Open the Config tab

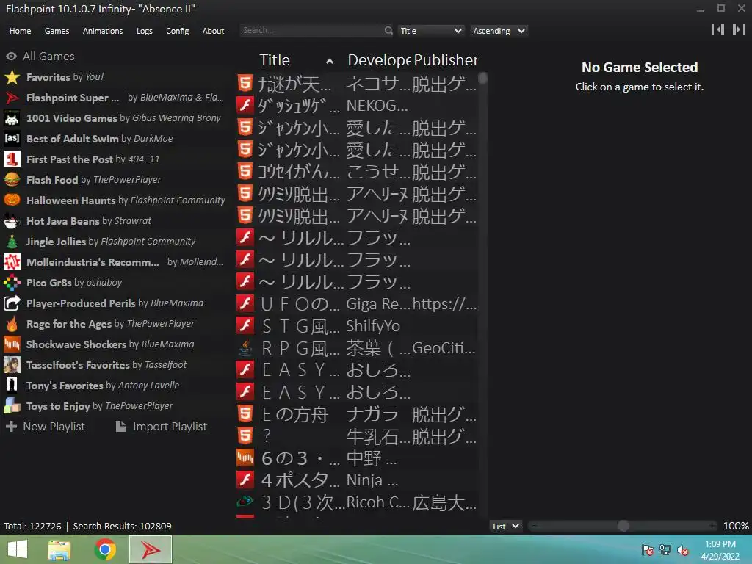click(x=178, y=31)
